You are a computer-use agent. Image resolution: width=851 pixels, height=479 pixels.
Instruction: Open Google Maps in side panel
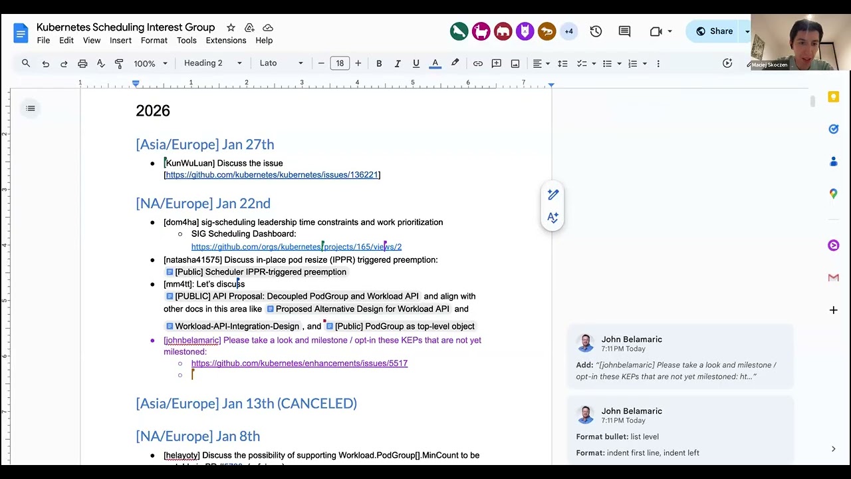click(x=833, y=194)
